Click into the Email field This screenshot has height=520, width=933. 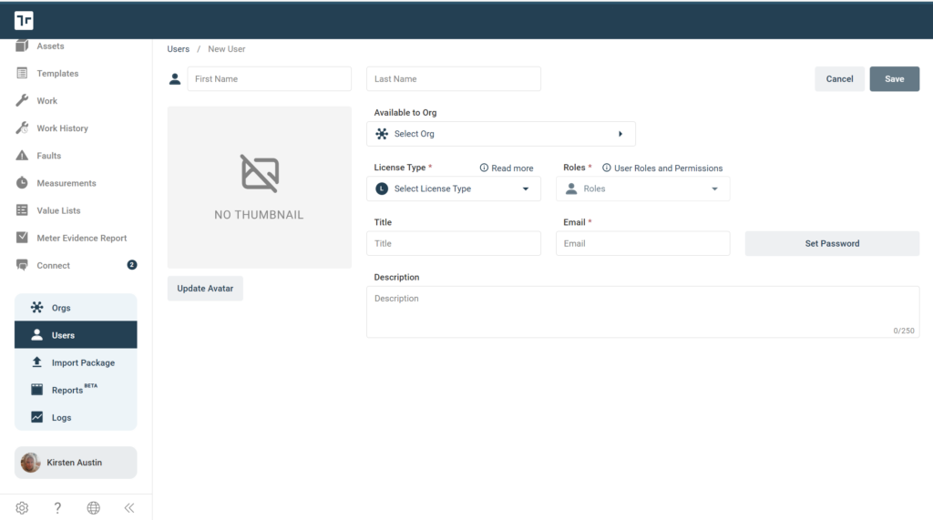coord(642,243)
